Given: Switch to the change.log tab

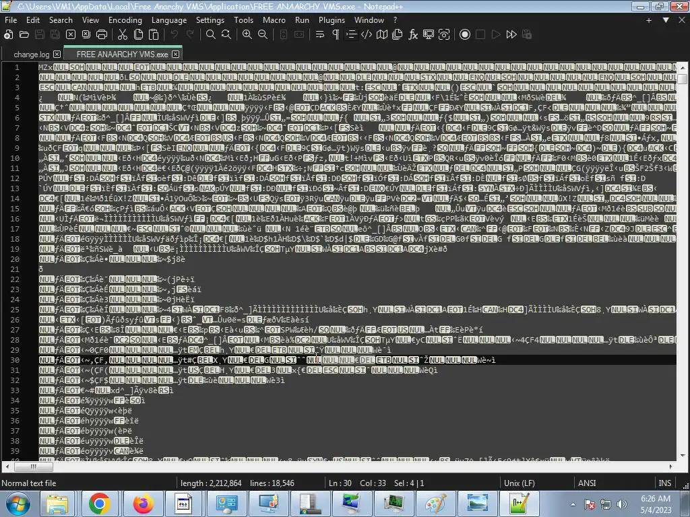Looking at the screenshot, I should pyautogui.click(x=31, y=55).
